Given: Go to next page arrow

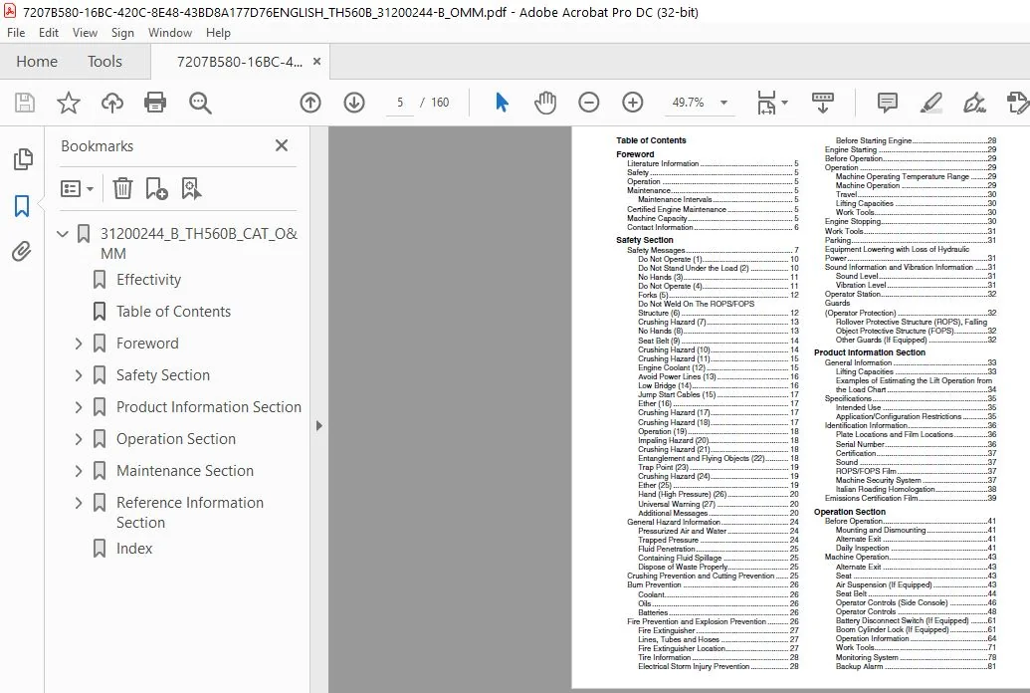Looking at the screenshot, I should [354, 103].
